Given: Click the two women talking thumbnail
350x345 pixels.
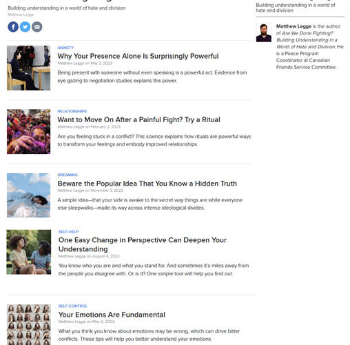Looking at the screenshot, I should [29, 252].
